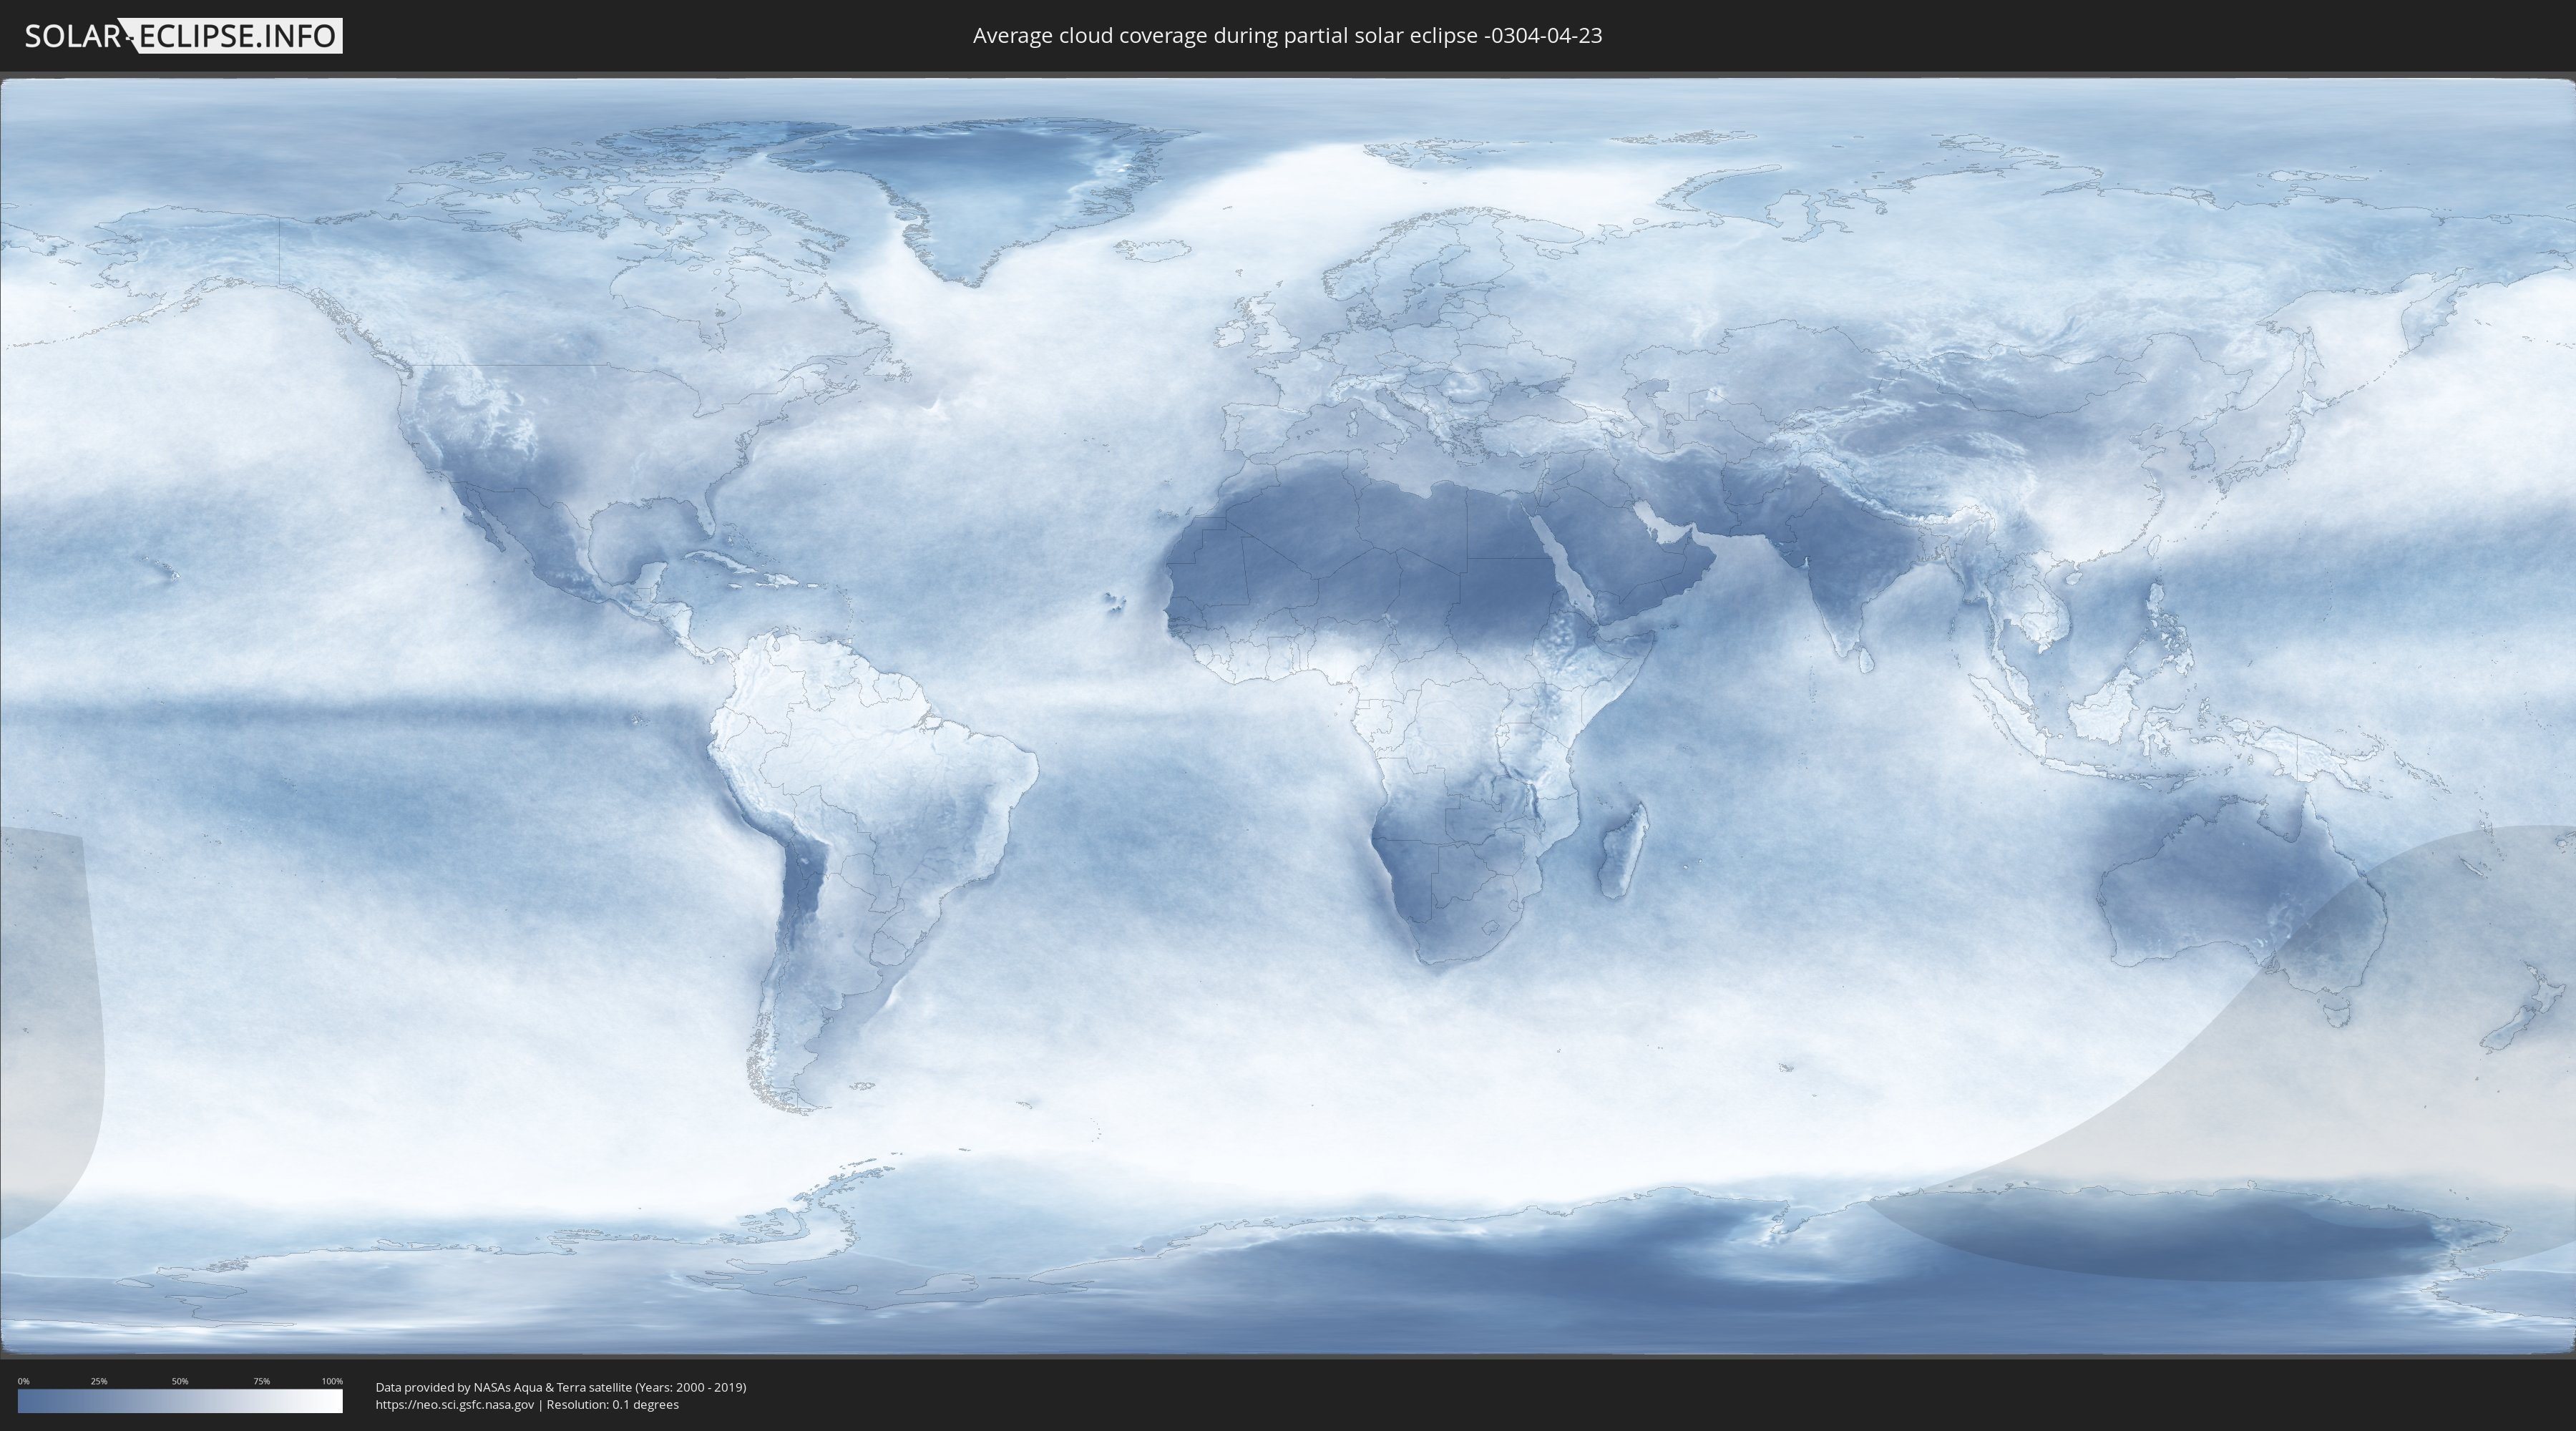Click the 75% legend label
The image size is (2576, 1431).
tap(261, 1381)
